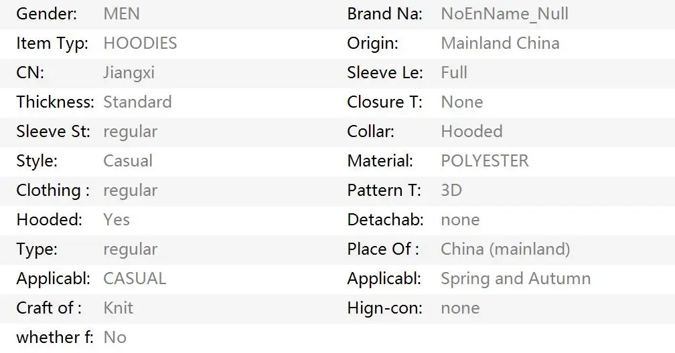Select the Applicabl value CASUAL
This screenshot has height=353, width=675.
click(135, 279)
